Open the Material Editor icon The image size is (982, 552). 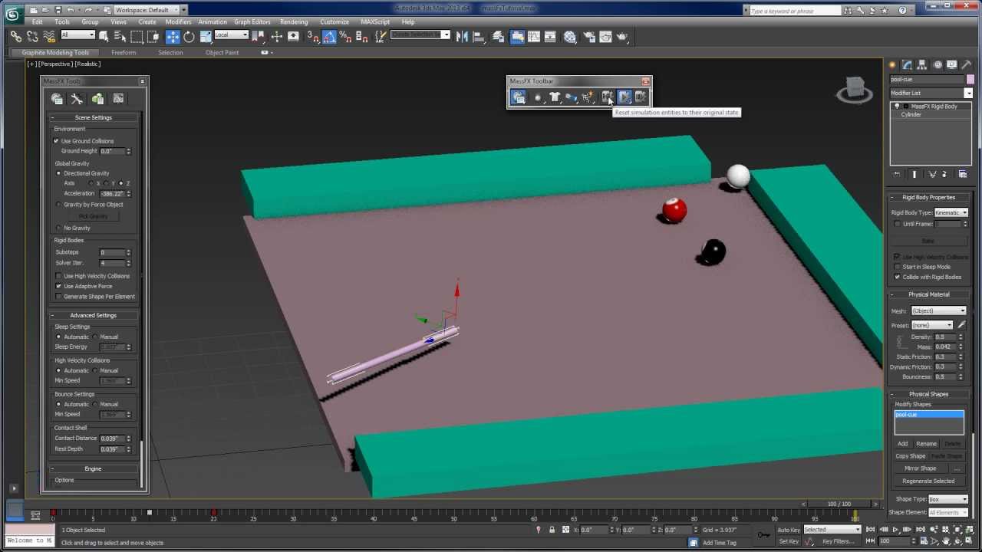click(x=570, y=36)
